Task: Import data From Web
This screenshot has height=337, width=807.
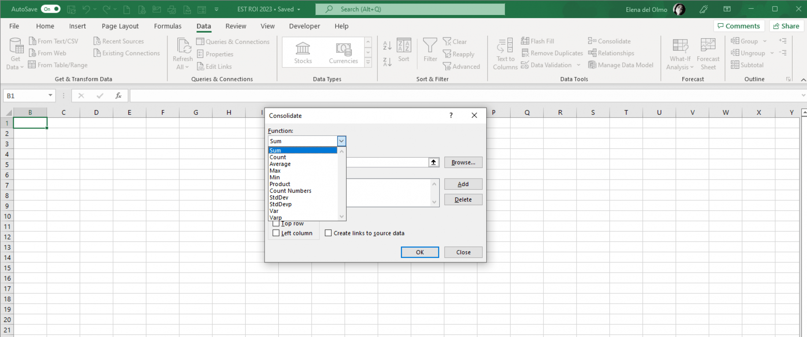Action: (47, 53)
